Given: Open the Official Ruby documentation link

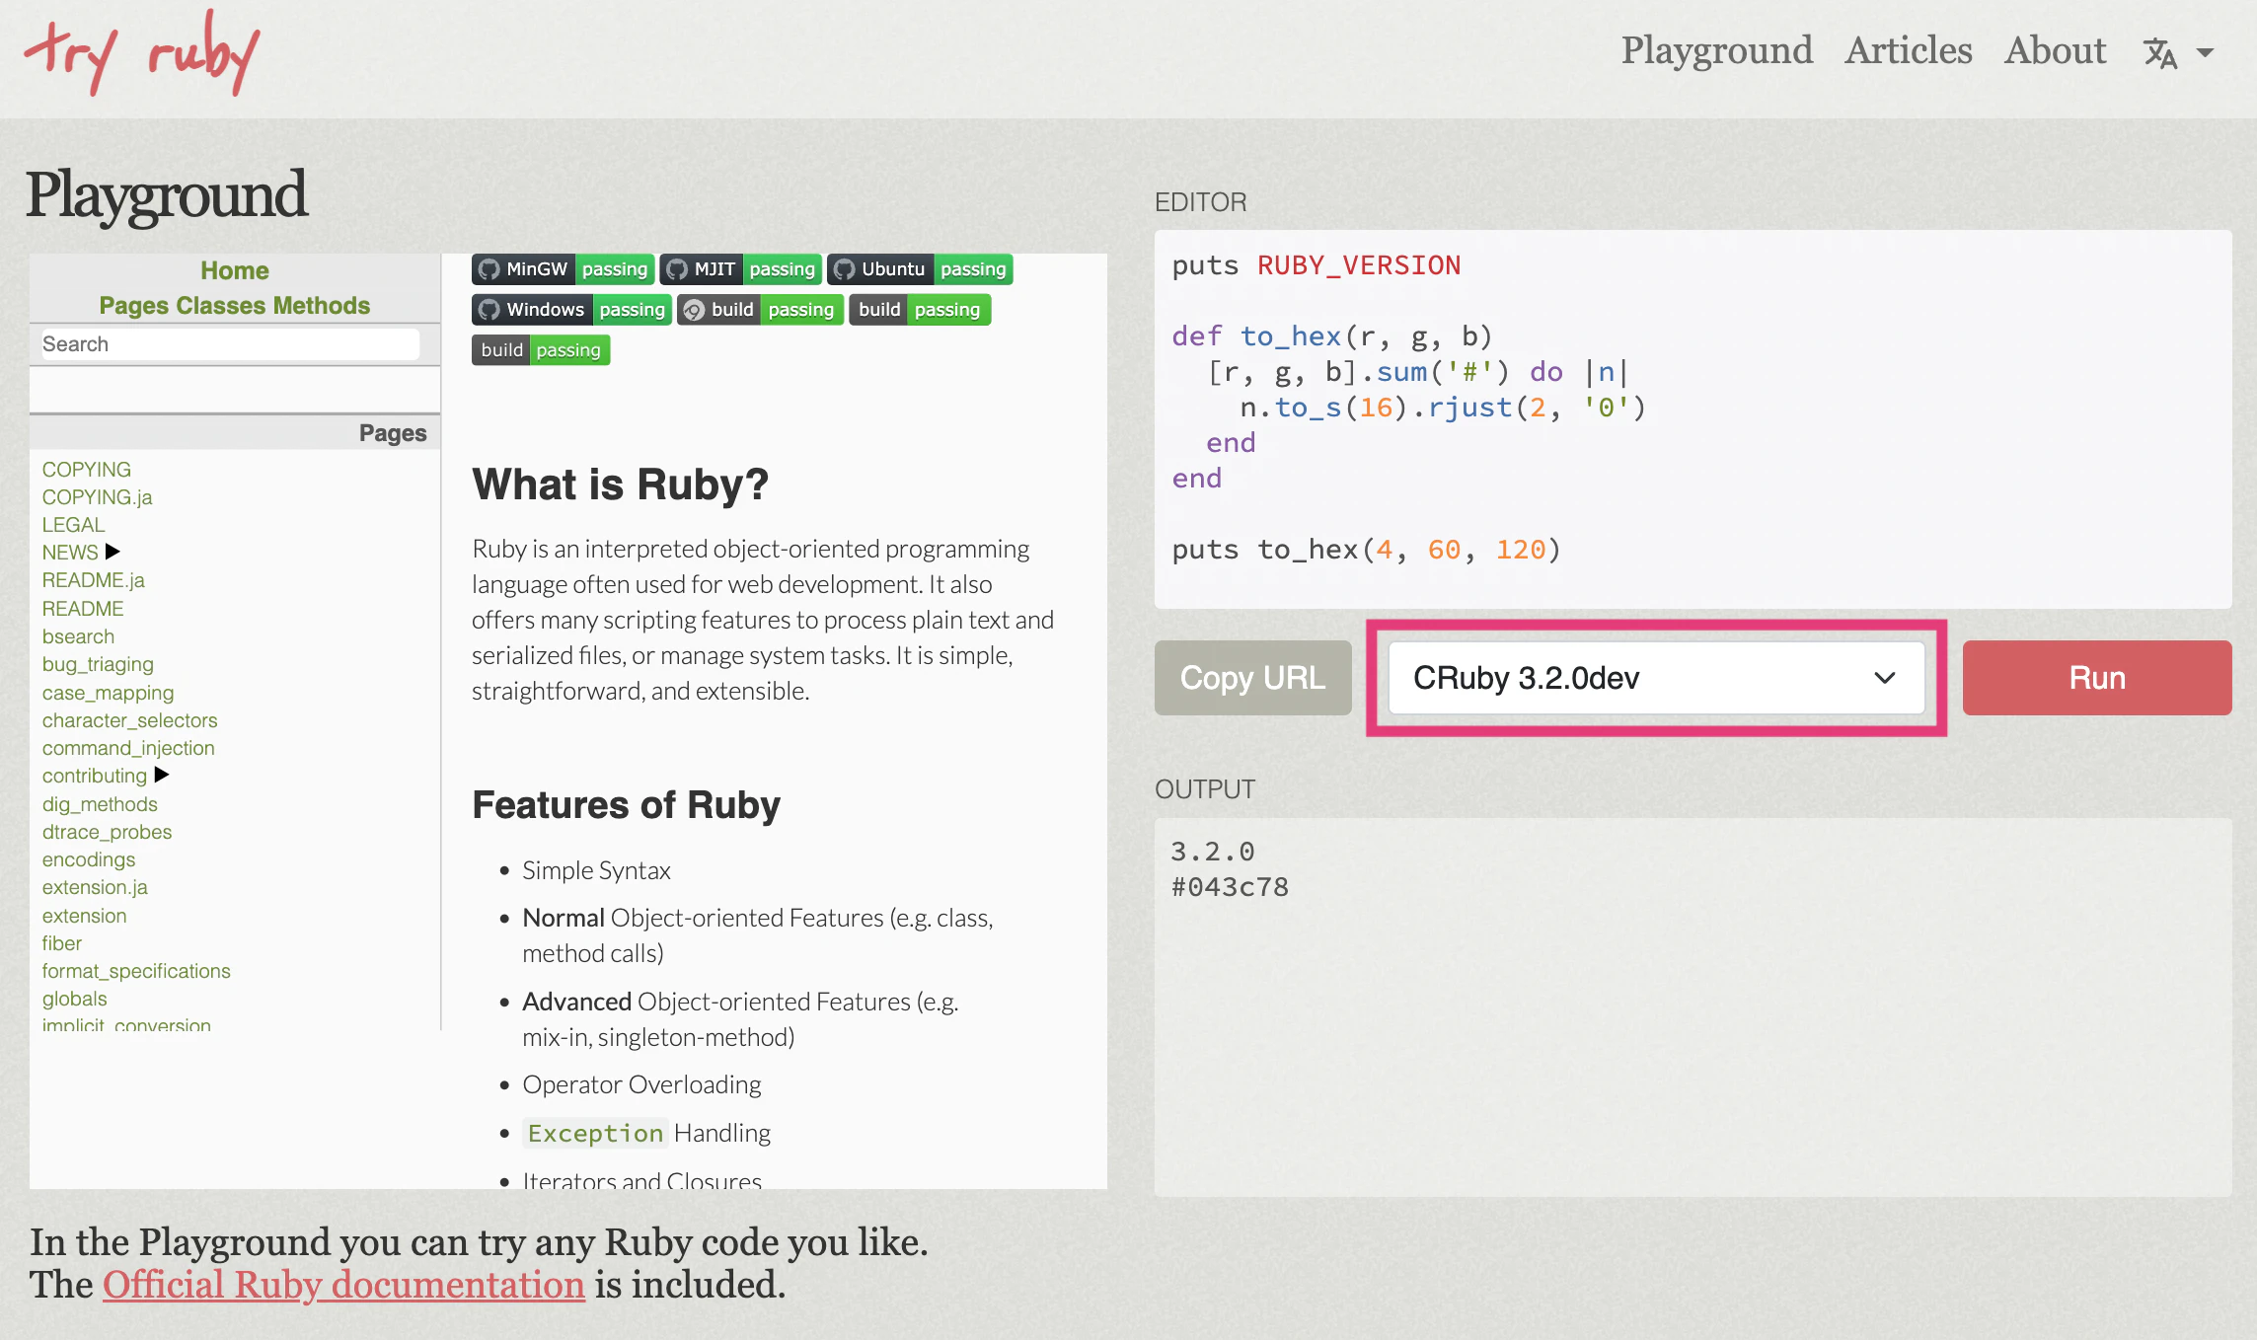Looking at the screenshot, I should (344, 1285).
